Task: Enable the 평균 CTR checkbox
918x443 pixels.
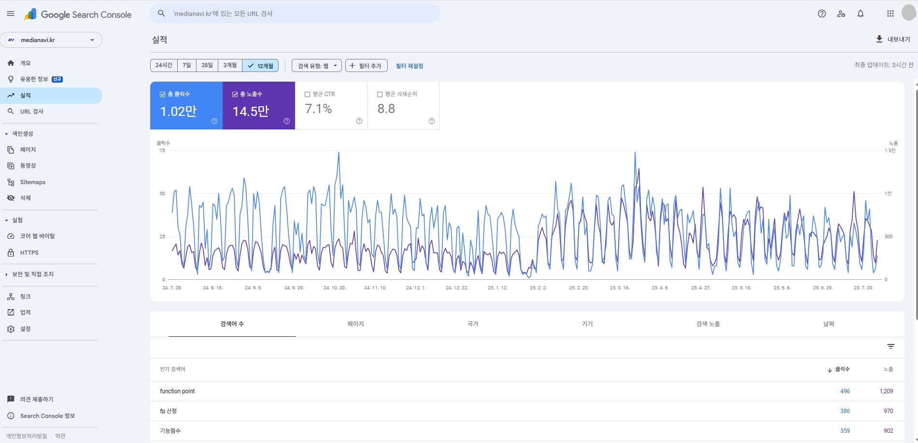Action: pyautogui.click(x=308, y=95)
